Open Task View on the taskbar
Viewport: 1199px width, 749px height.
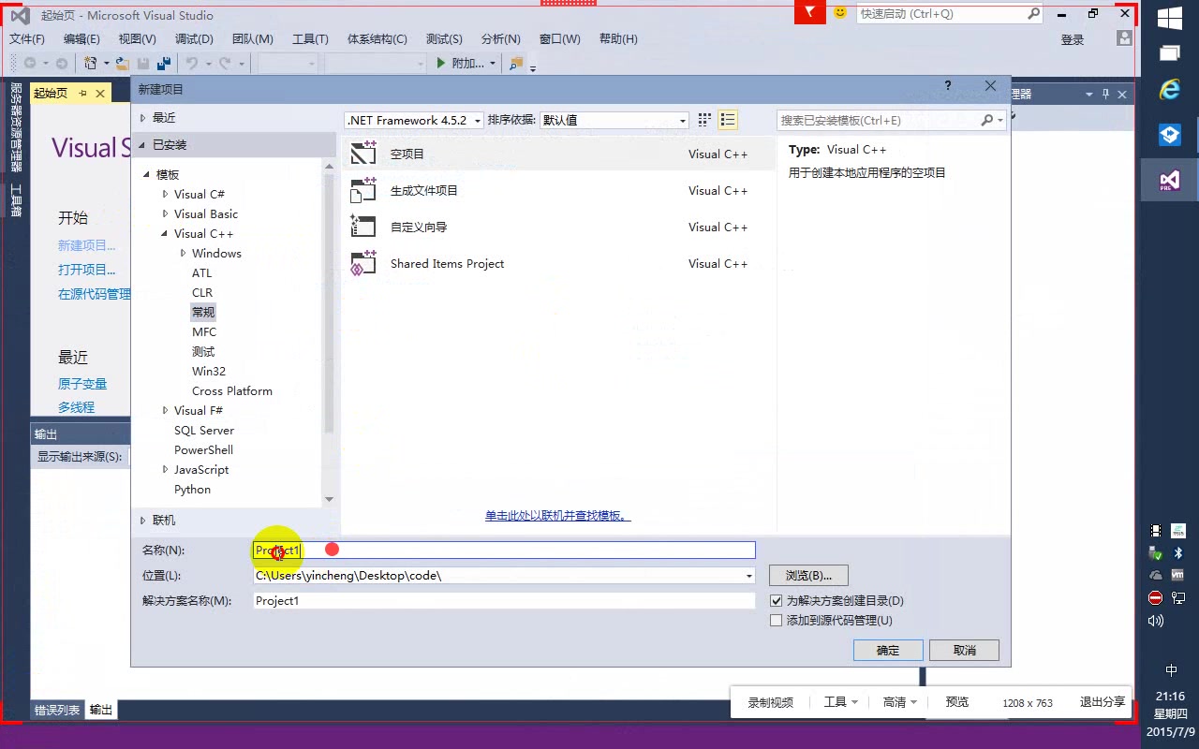click(x=1169, y=52)
